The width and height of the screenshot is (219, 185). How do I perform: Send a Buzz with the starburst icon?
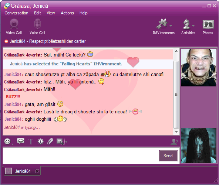pyautogui.click(x=41, y=141)
